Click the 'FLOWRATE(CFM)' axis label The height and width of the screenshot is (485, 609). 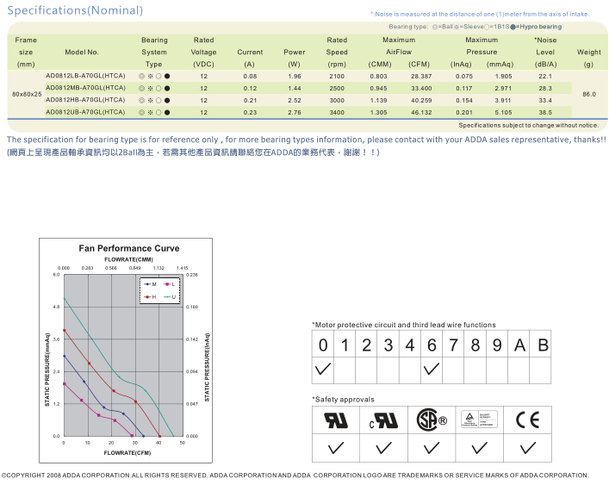127,453
